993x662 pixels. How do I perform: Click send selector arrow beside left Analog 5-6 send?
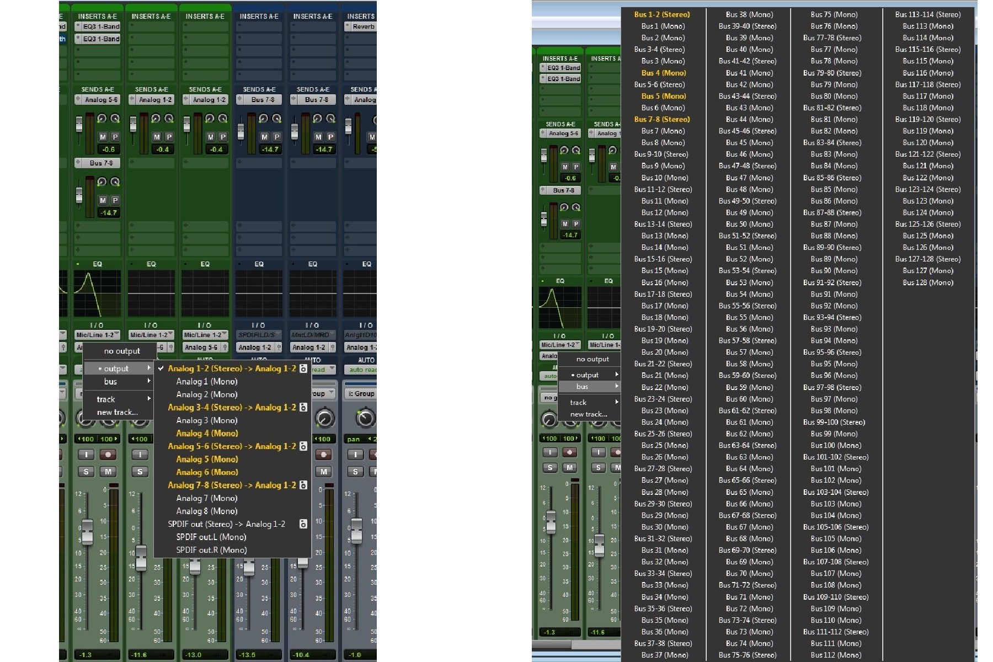pyautogui.click(x=79, y=100)
